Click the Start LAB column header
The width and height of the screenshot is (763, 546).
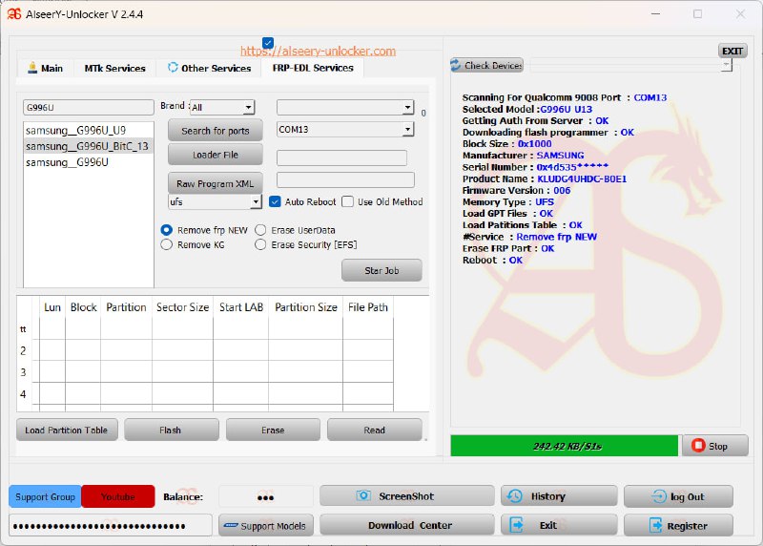pyautogui.click(x=241, y=307)
